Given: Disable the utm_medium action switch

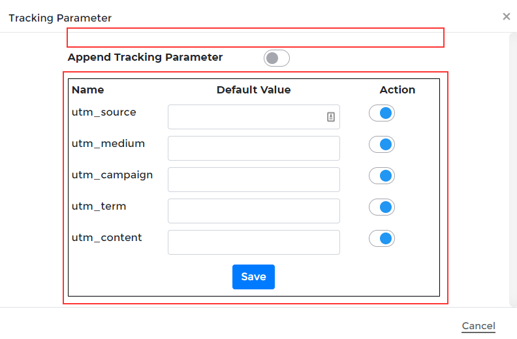Looking at the screenshot, I should [x=382, y=144].
